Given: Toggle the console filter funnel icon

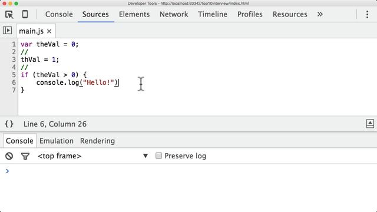Looking at the screenshot, I should point(25,156).
